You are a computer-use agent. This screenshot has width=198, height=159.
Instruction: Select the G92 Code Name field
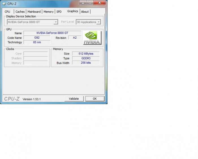coord(37,37)
